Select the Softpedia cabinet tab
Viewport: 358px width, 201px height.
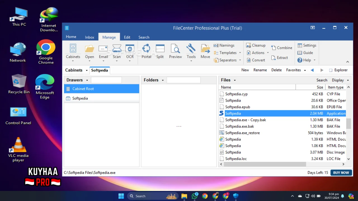100,70
